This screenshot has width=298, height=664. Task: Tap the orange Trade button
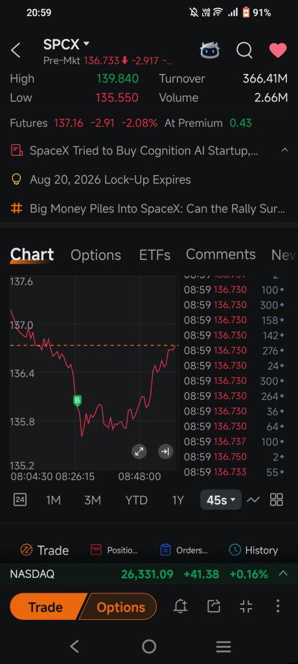(47, 607)
